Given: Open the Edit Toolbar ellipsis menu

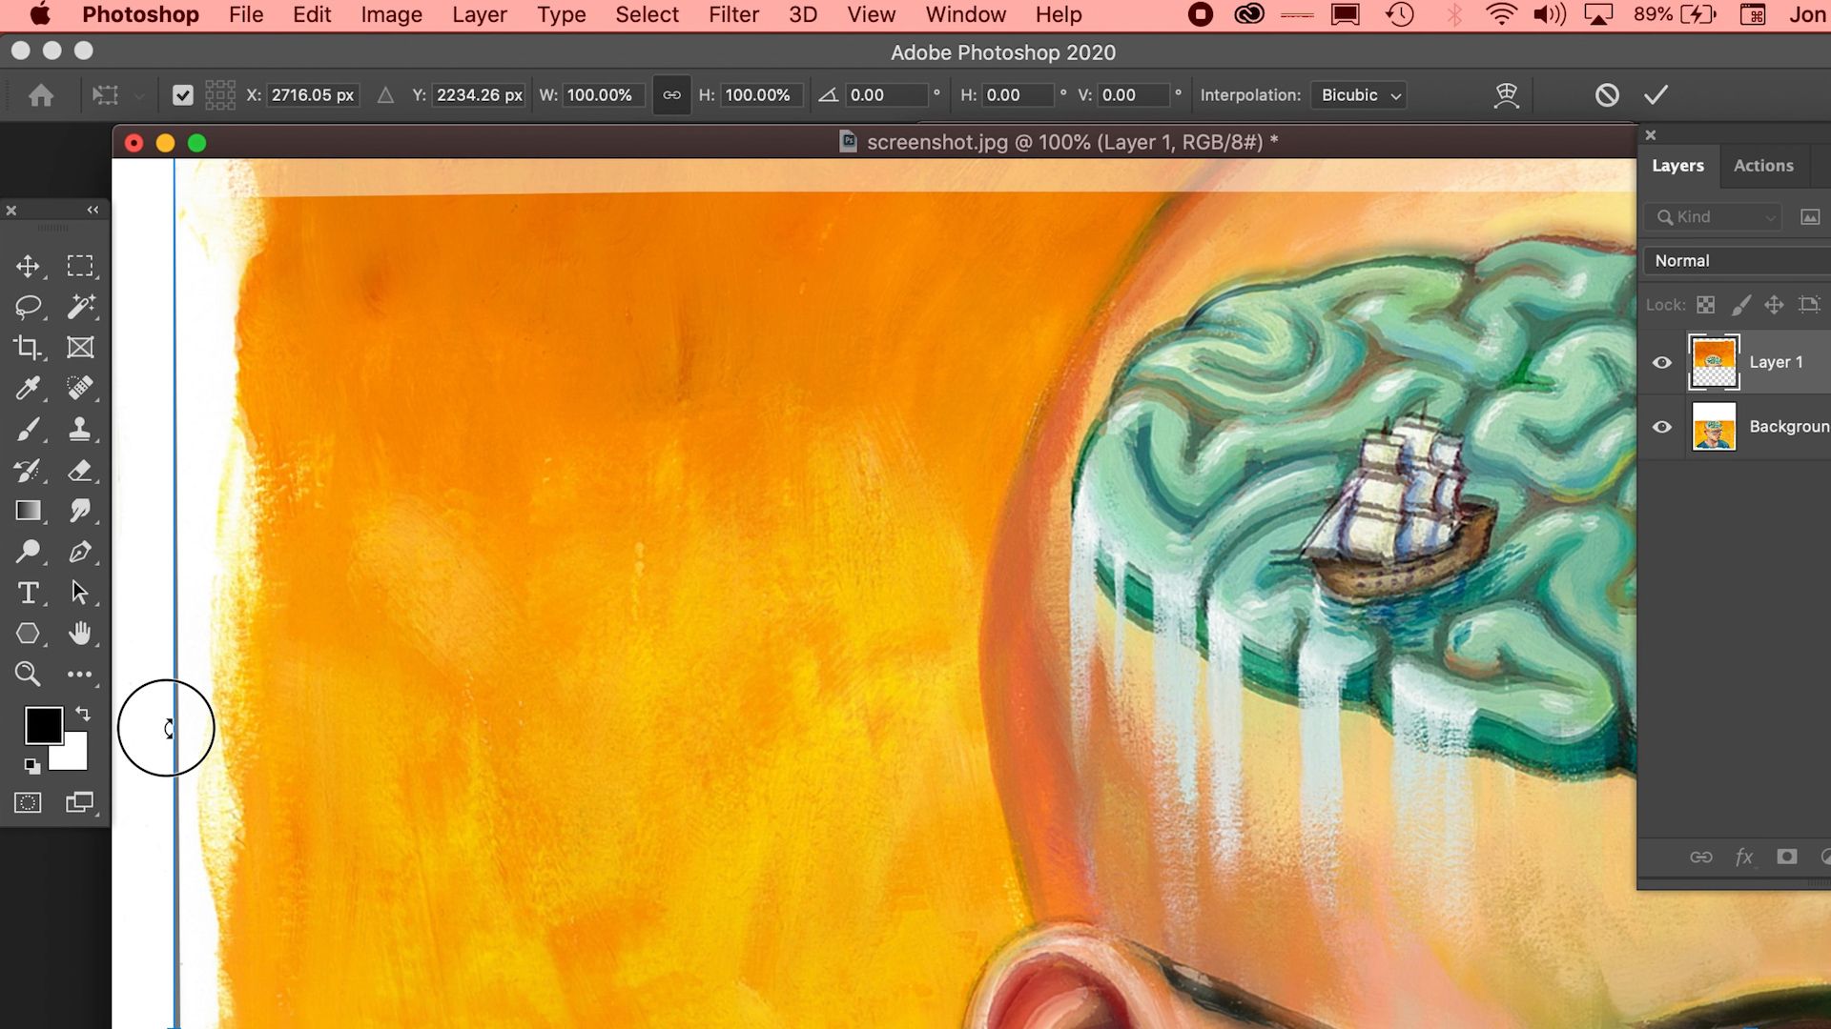Looking at the screenshot, I should pos(80,674).
